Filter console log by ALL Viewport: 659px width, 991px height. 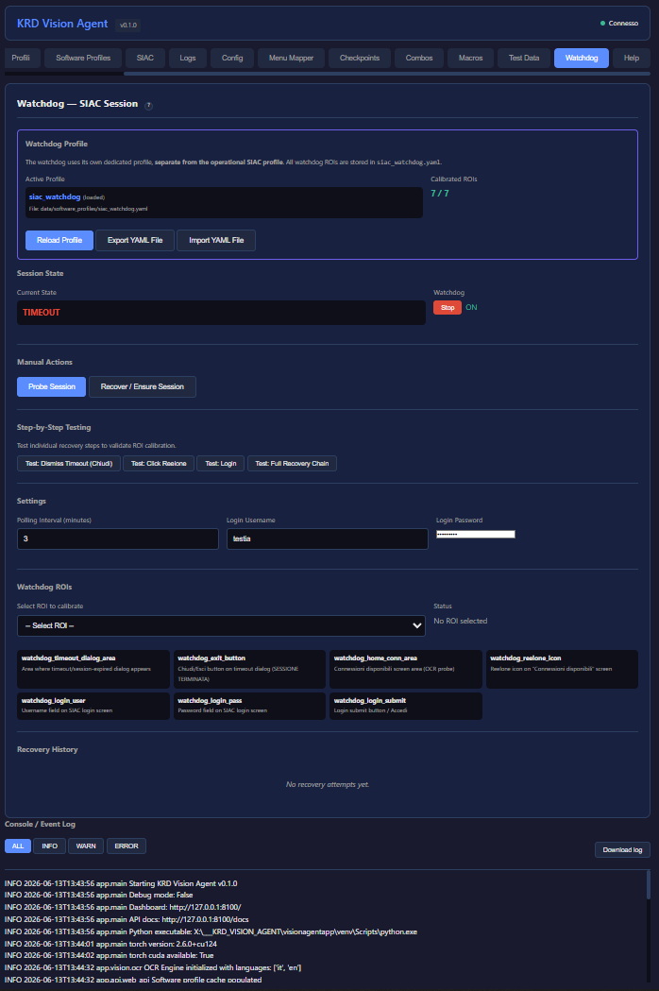(x=18, y=846)
